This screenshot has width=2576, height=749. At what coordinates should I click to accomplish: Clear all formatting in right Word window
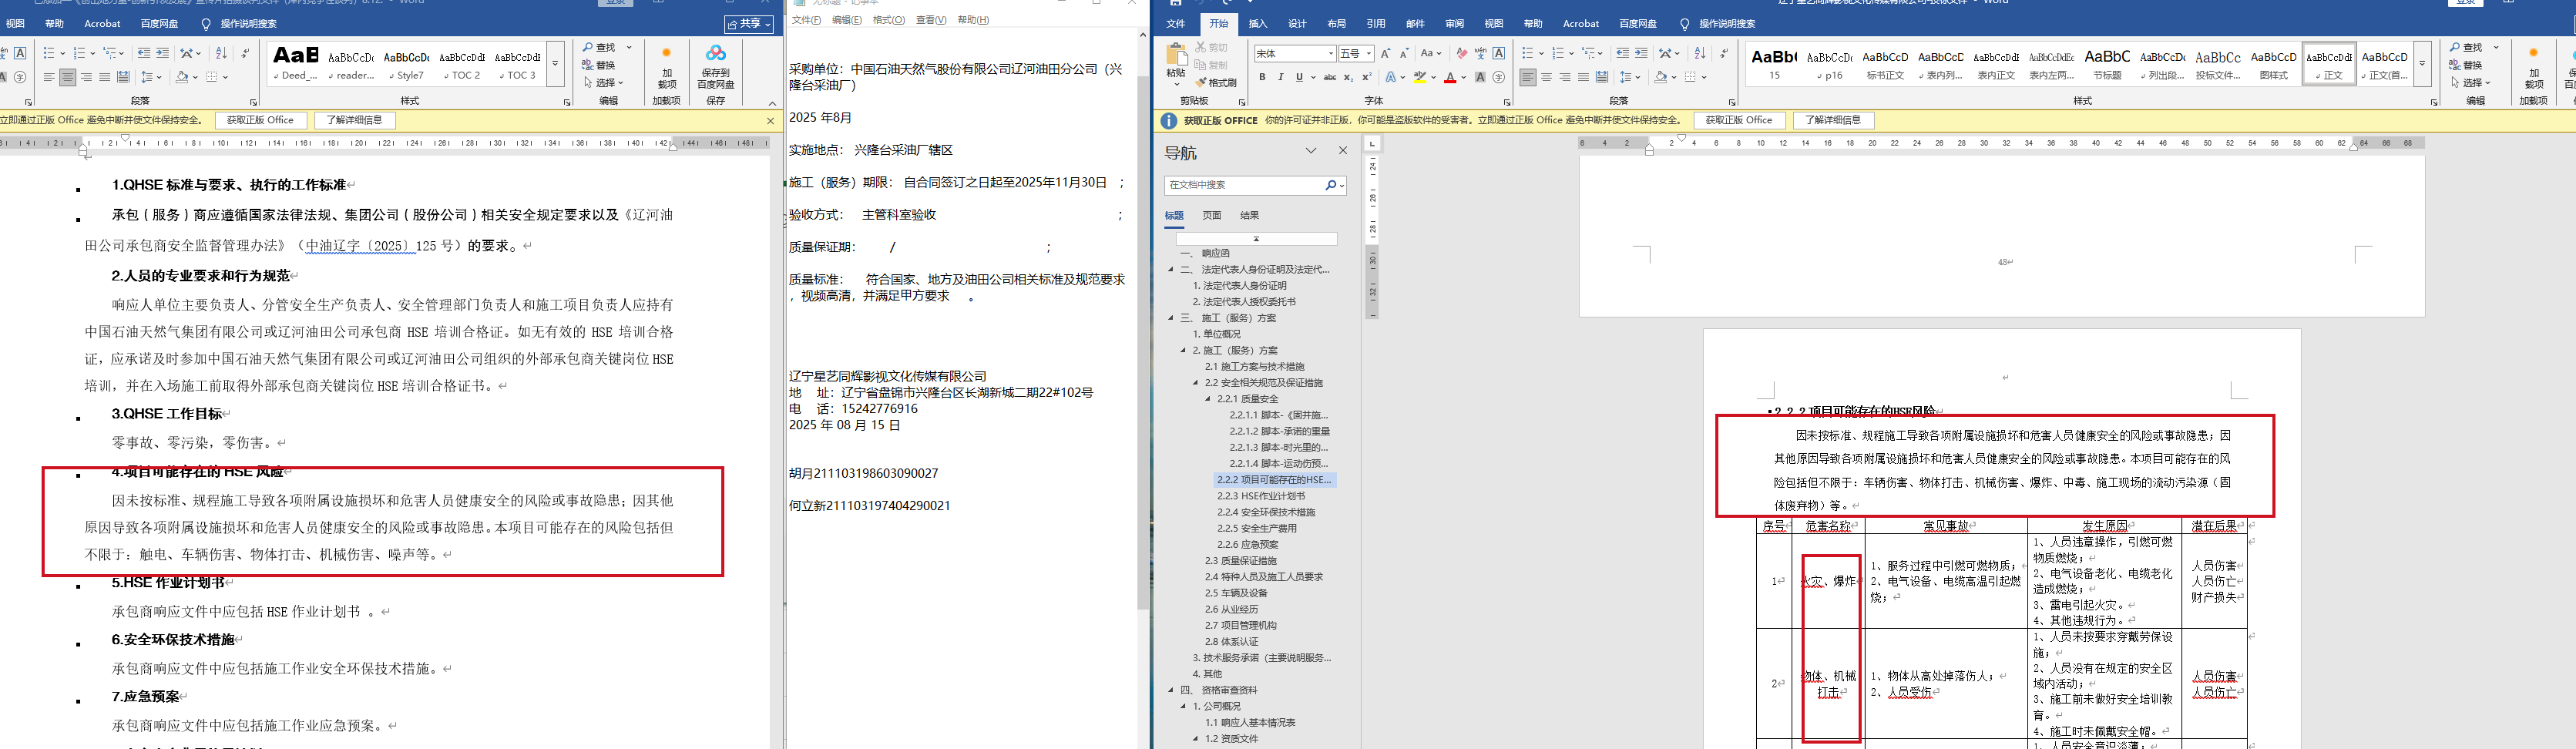[1462, 53]
